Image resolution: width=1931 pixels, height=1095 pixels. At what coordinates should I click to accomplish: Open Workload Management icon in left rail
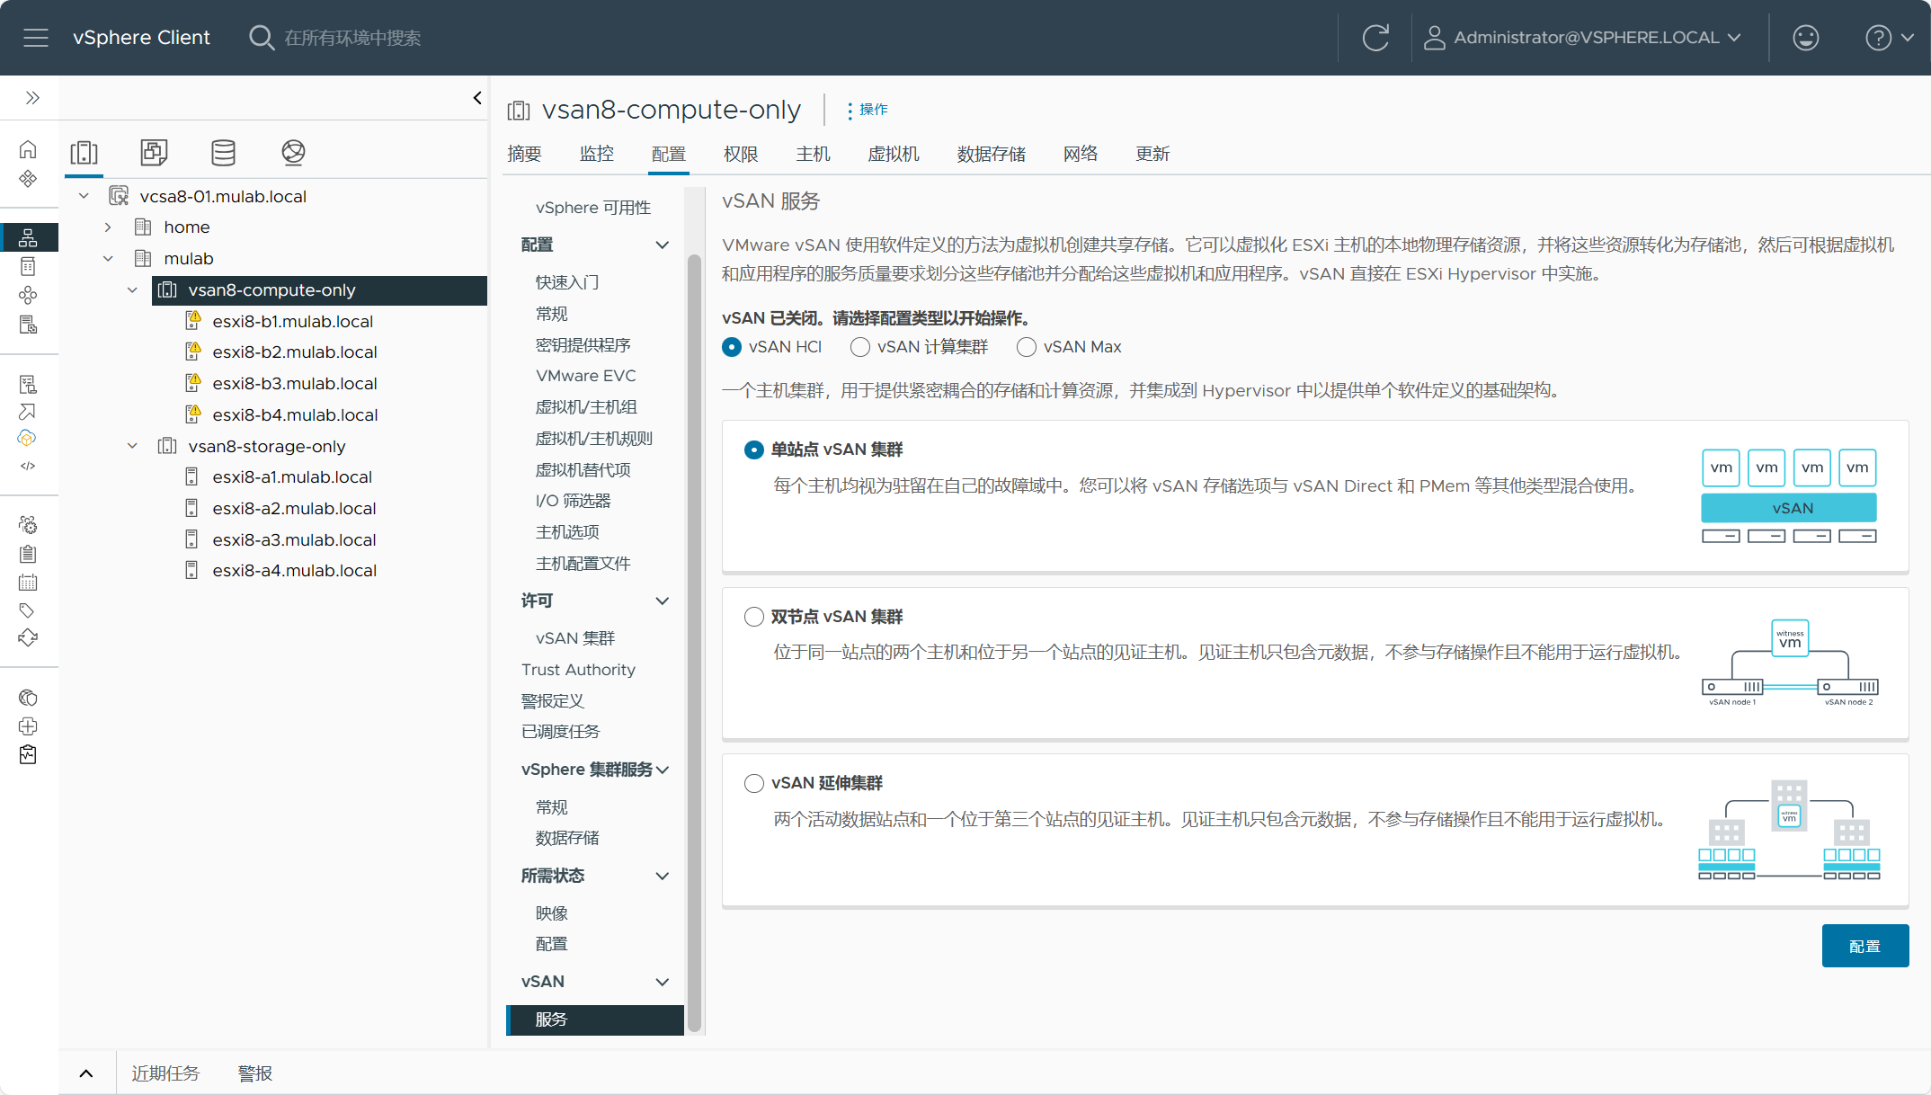pos(28,295)
